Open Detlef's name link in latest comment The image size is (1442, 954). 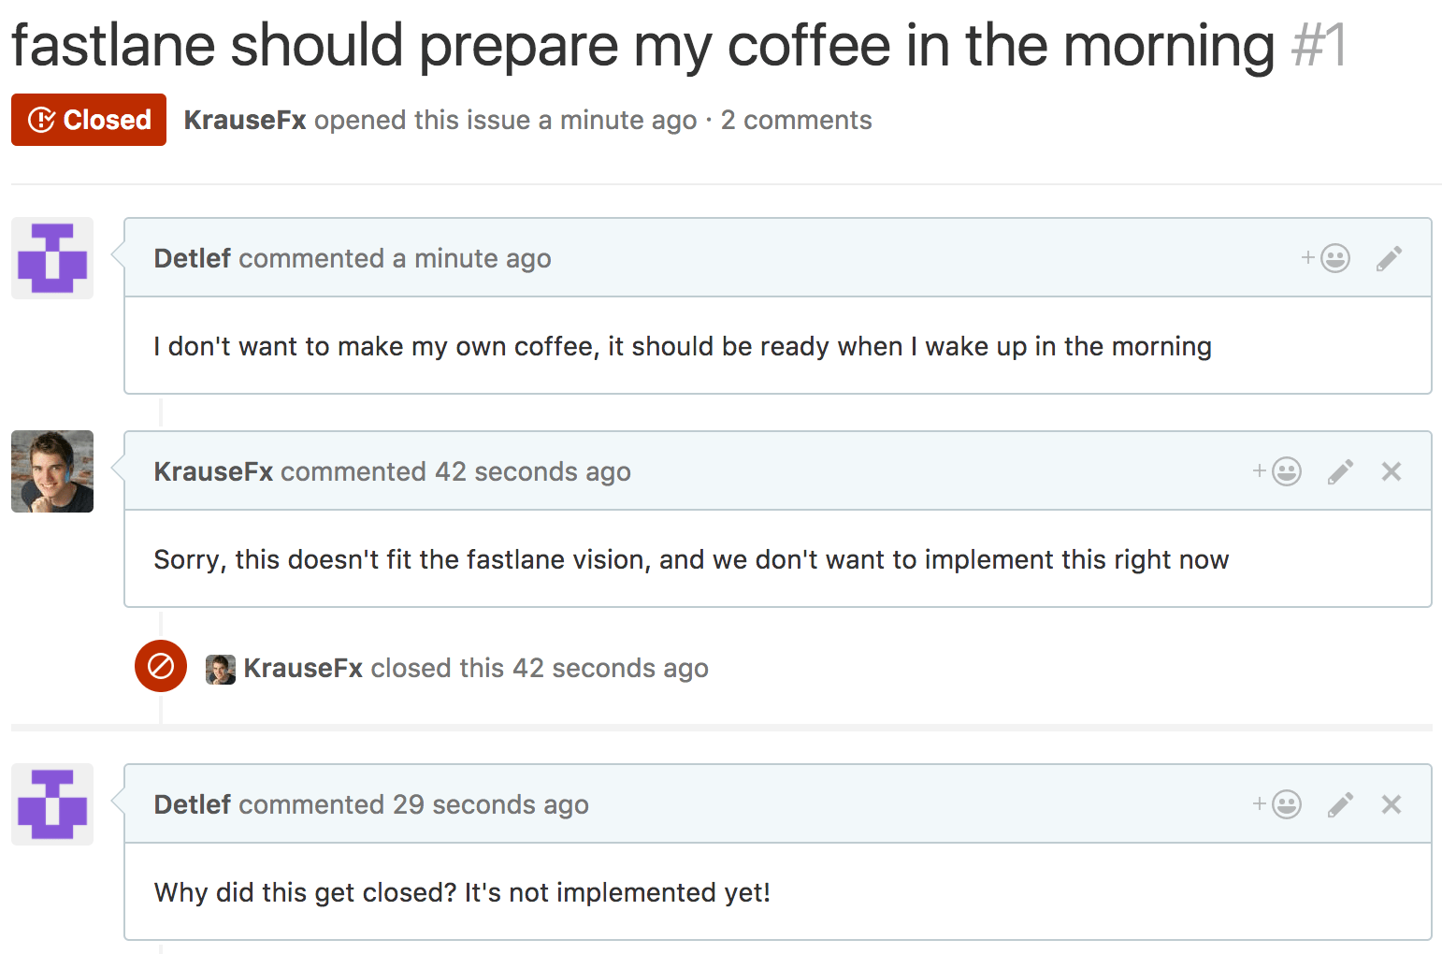point(192,804)
